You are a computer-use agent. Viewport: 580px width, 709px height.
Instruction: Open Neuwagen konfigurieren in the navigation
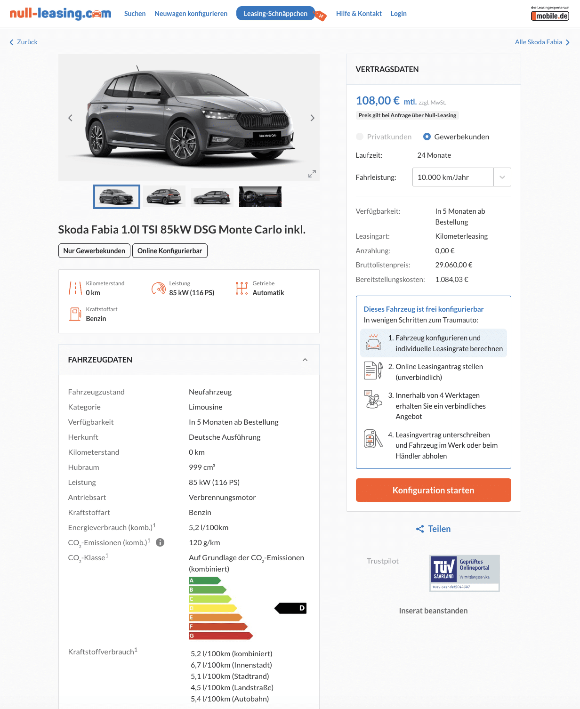[191, 14]
